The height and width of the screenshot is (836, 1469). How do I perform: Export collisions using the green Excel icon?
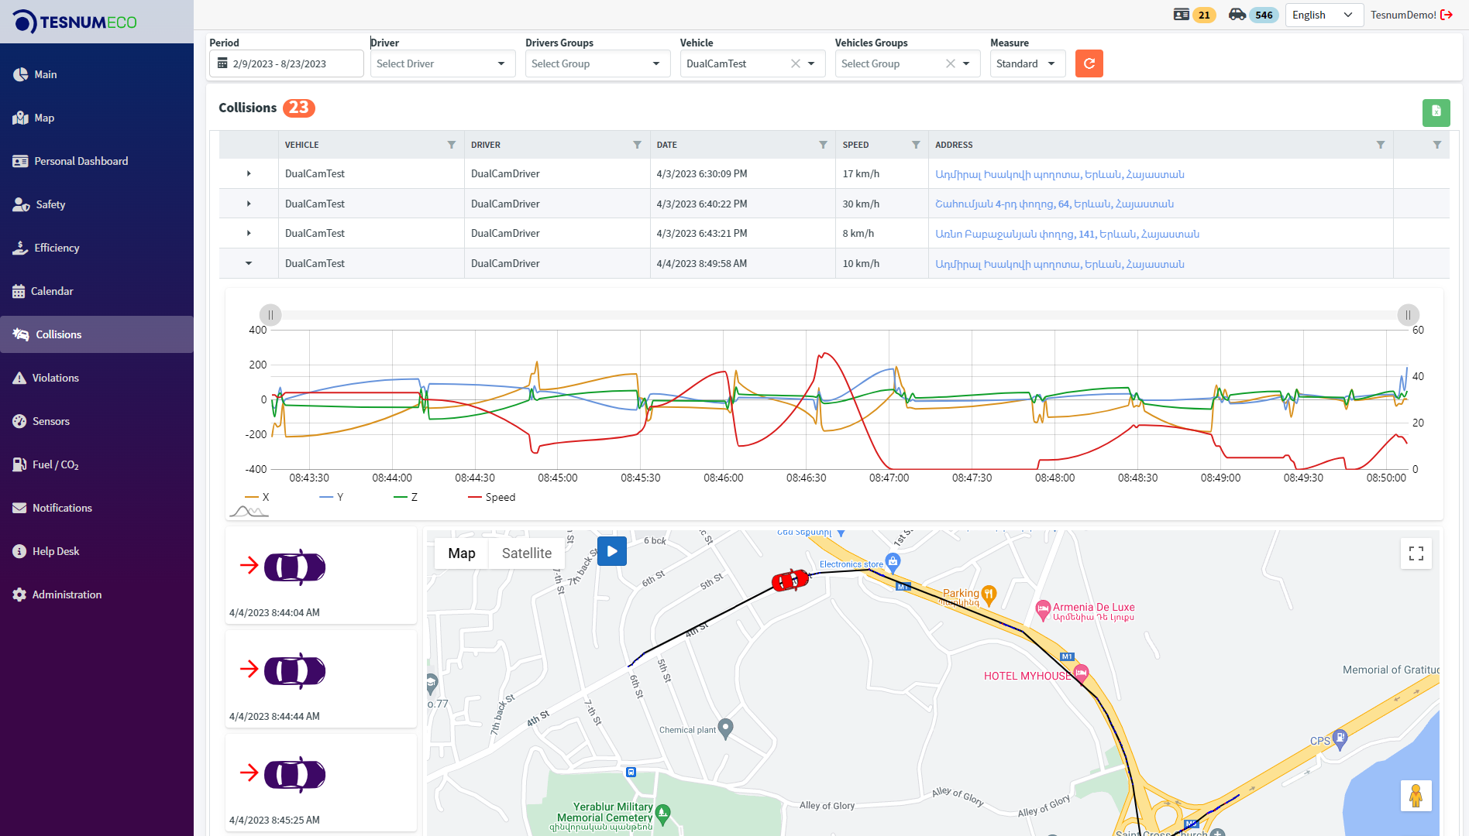tap(1436, 112)
